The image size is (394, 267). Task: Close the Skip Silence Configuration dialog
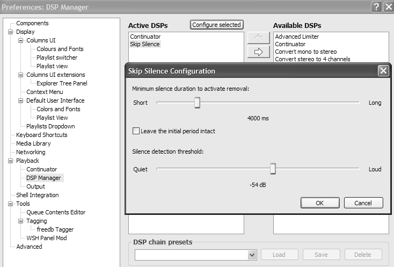click(383, 71)
